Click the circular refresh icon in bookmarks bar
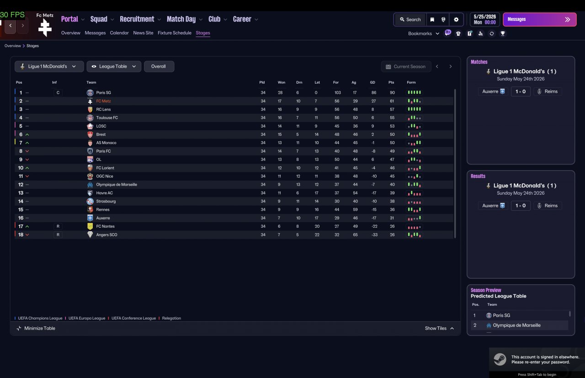Screen dimensions: 585x378 pos(492,33)
